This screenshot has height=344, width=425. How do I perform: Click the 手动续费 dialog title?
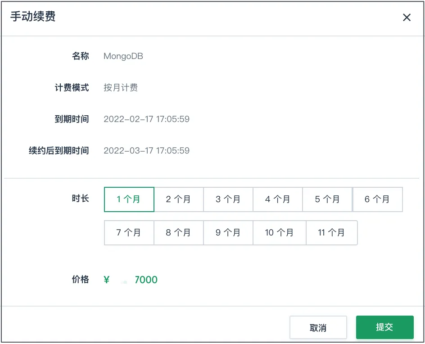pos(33,16)
